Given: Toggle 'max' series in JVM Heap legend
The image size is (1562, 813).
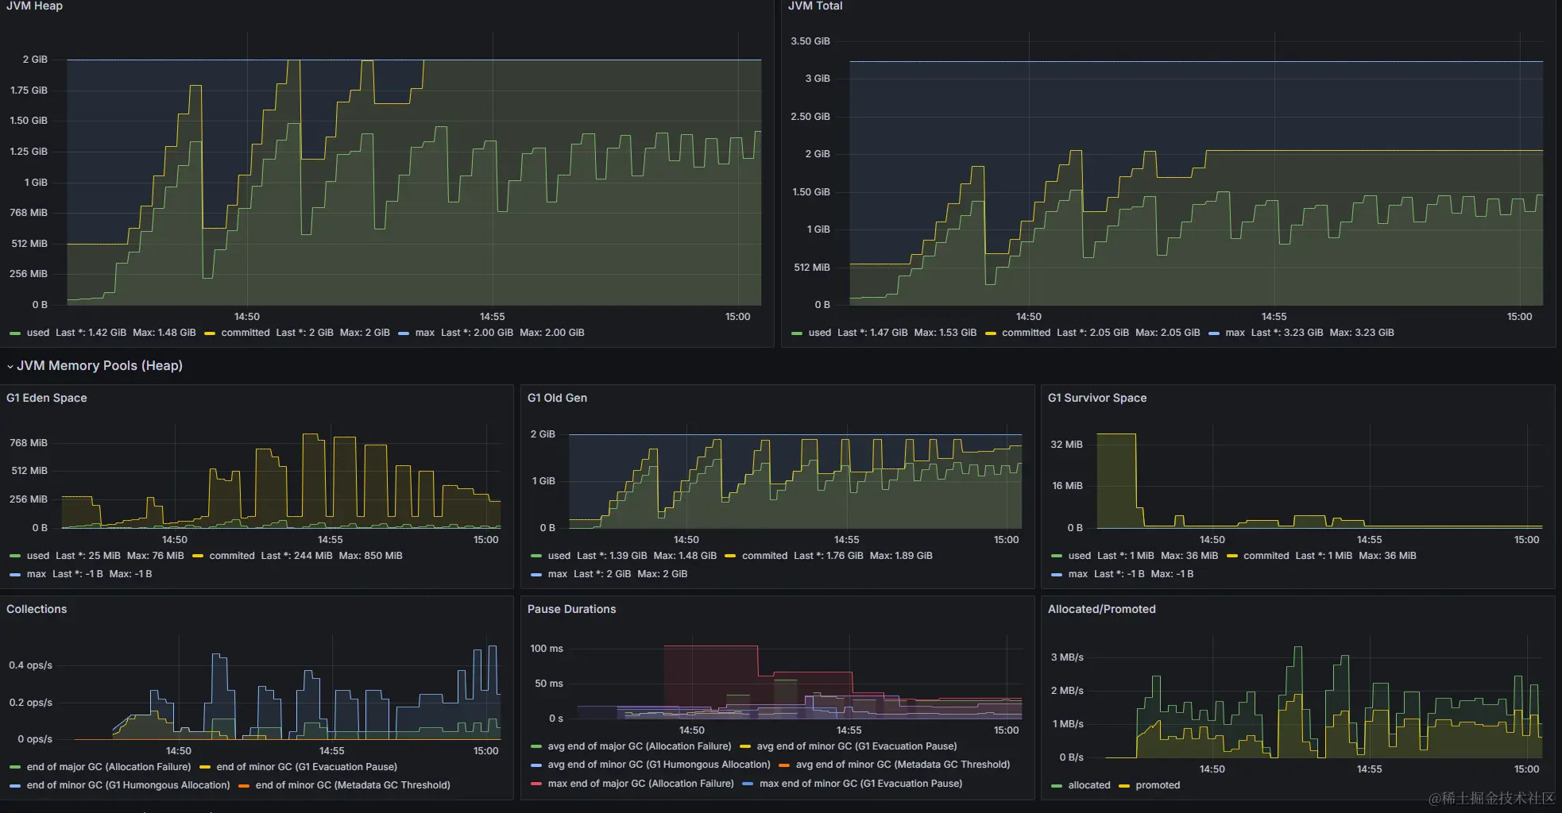Looking at the screenshot, I should click(x=425, y=333).
